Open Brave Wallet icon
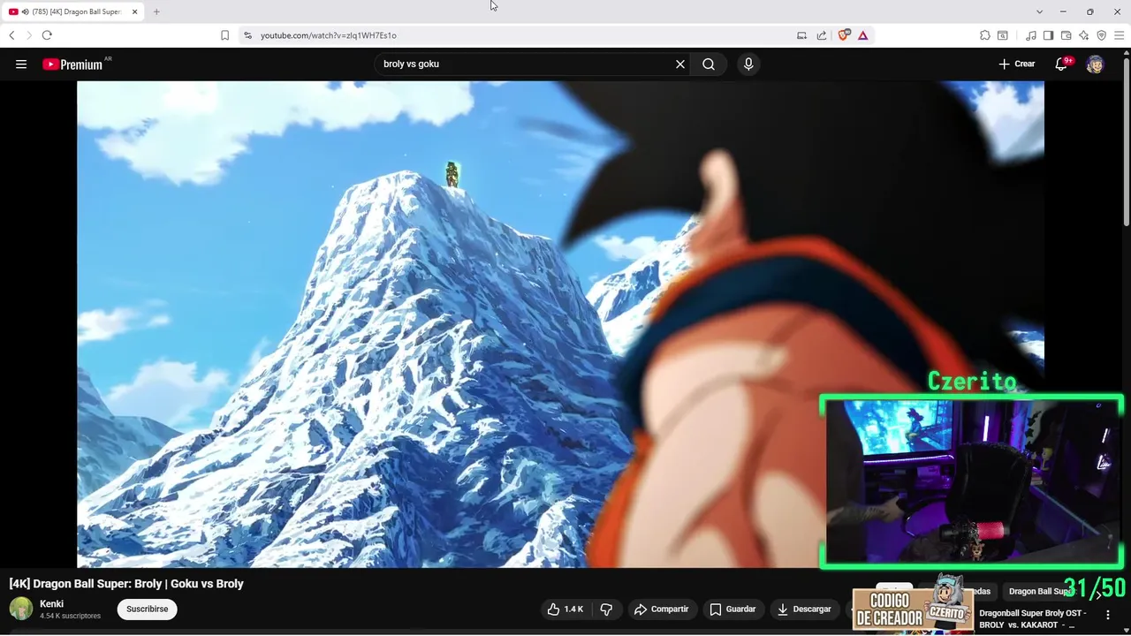 pos(1066,35)
